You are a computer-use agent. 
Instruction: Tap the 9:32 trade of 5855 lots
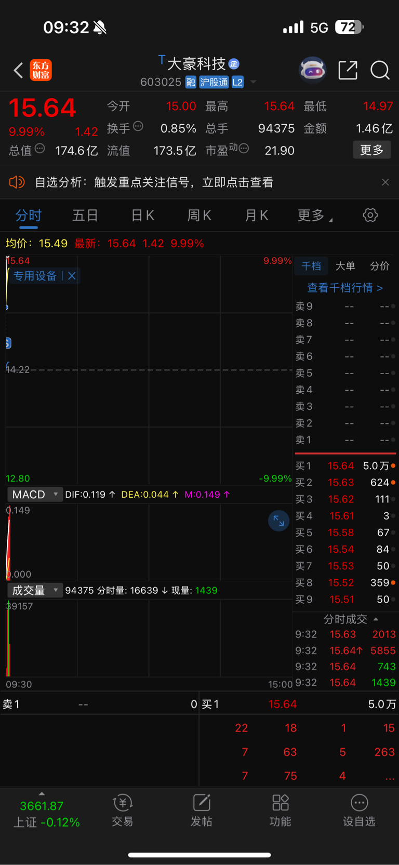coord(345,650)
